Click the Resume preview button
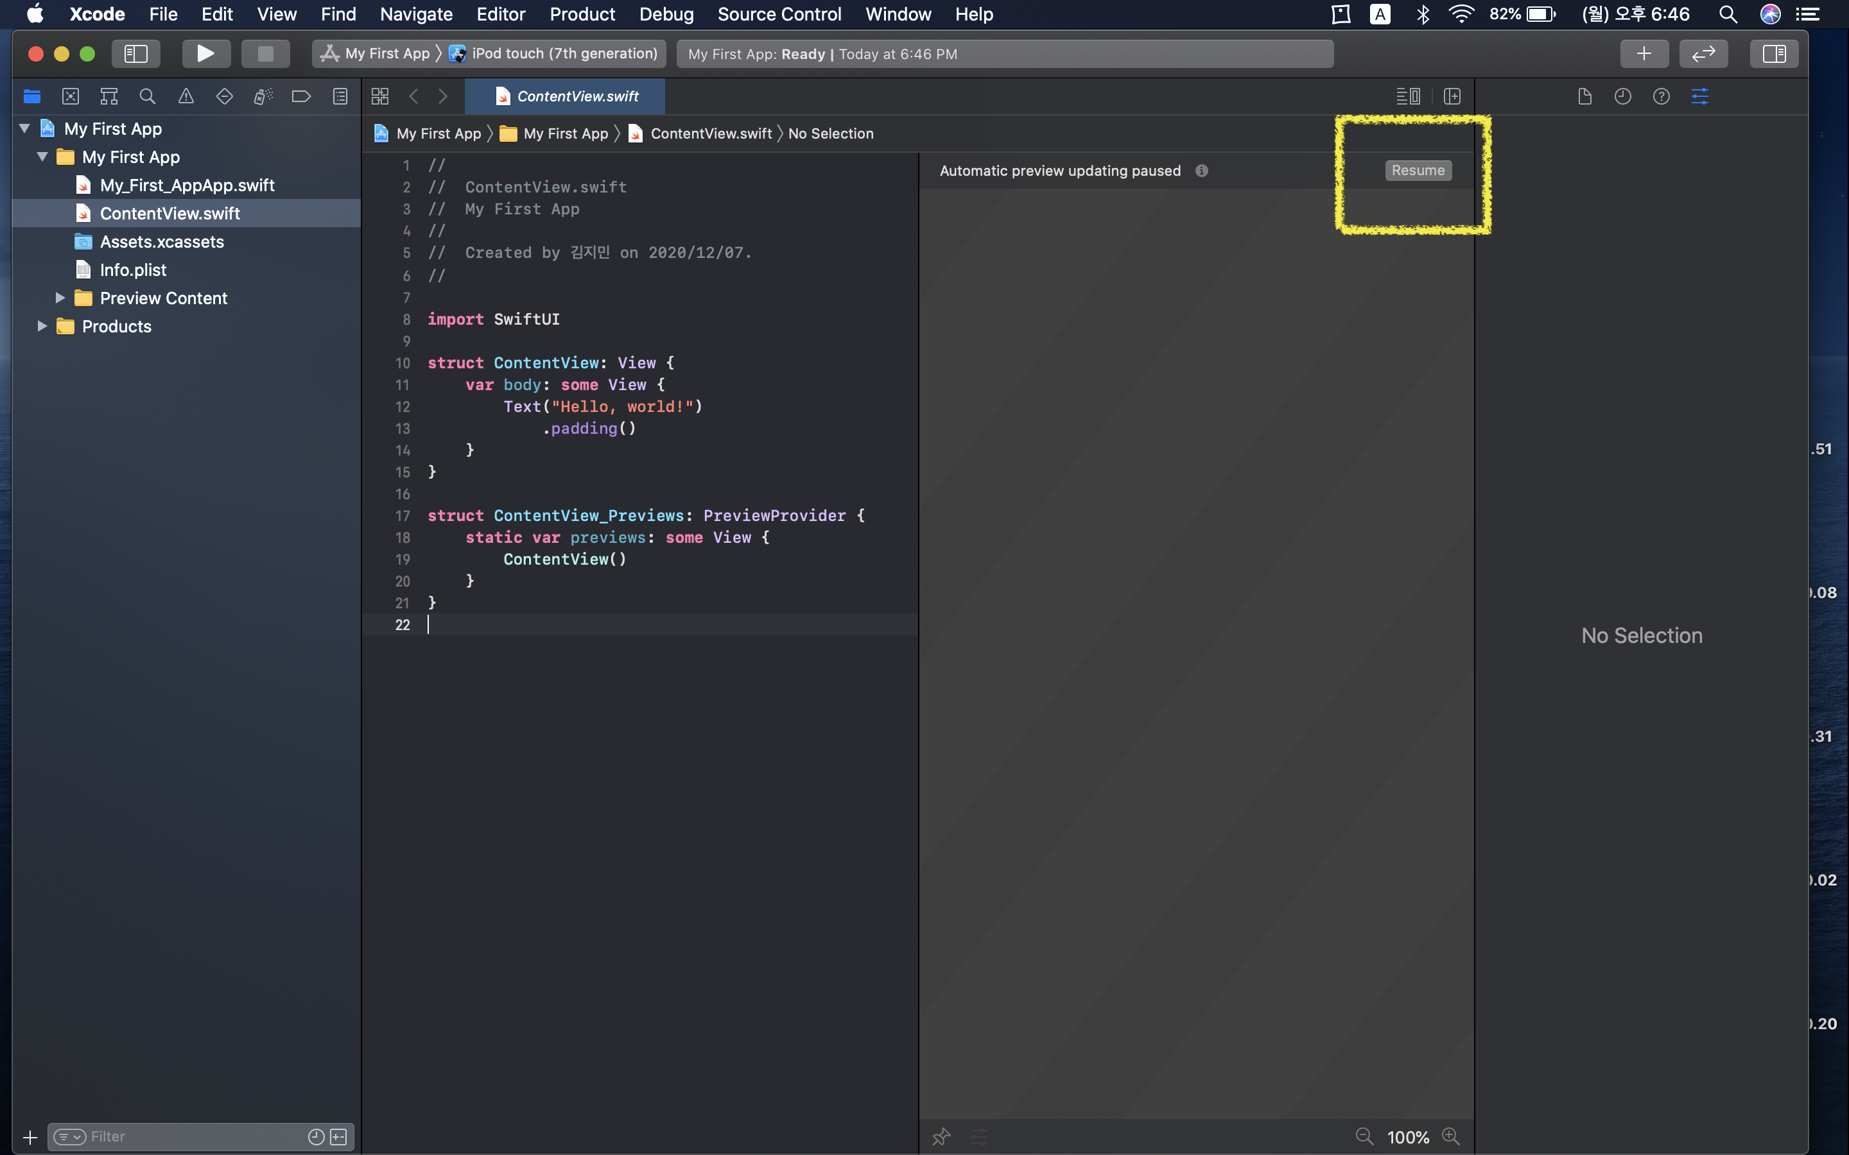This screenshot has height=1155, width=1849. pos(1418,170)
